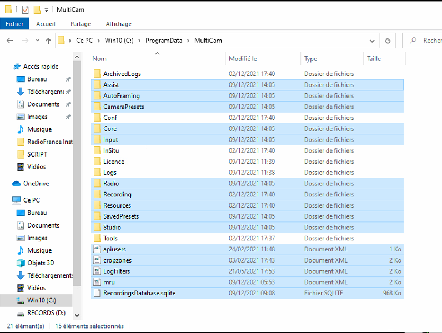Click the Properties checkmark quick-access icon
Screen dimensions: 442x333
click(26, 10)
